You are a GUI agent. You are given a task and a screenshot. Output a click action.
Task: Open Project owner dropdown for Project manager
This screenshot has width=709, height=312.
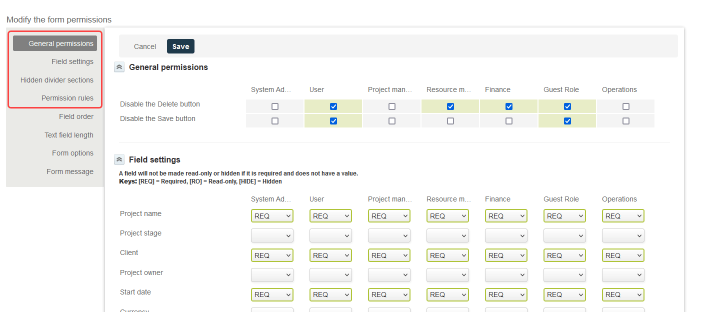[389, 275]
